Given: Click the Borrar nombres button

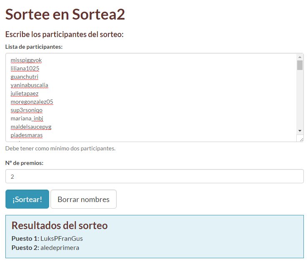Looking at the screenshot, I should tap(83, 199).
